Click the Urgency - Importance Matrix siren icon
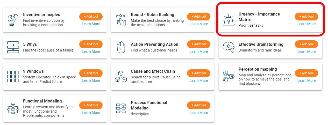328x125 pixels. 229,20
